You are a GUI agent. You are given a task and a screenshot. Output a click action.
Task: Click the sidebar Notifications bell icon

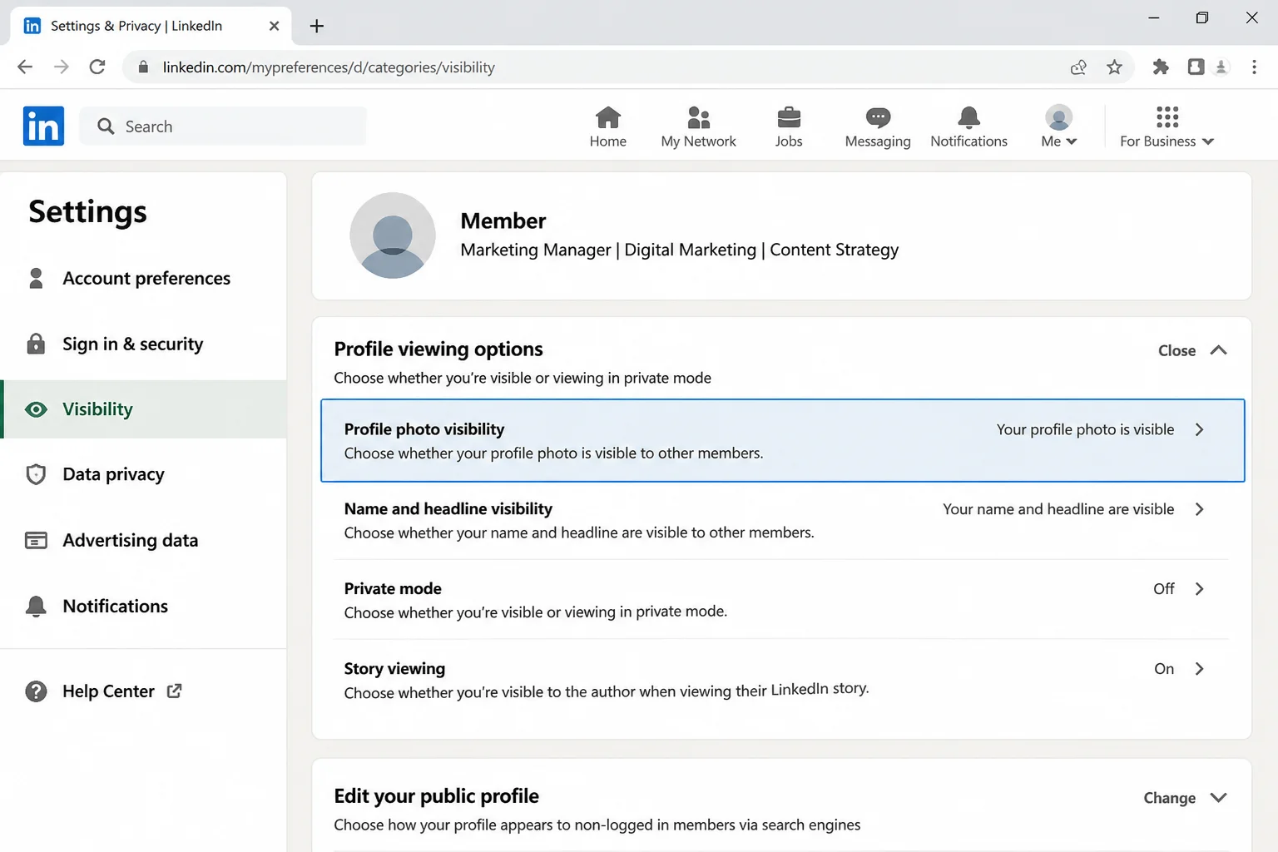(x=36, y=607)
